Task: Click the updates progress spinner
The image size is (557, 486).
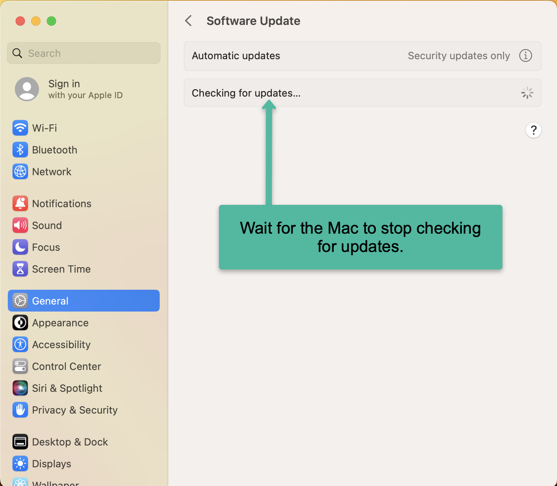Action: (x=527, y=93)
